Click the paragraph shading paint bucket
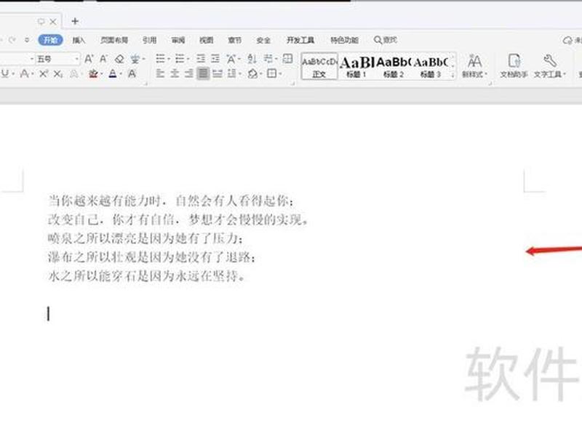Image resolution: width=582 pixels, height=436 pixels. point(252,73)
